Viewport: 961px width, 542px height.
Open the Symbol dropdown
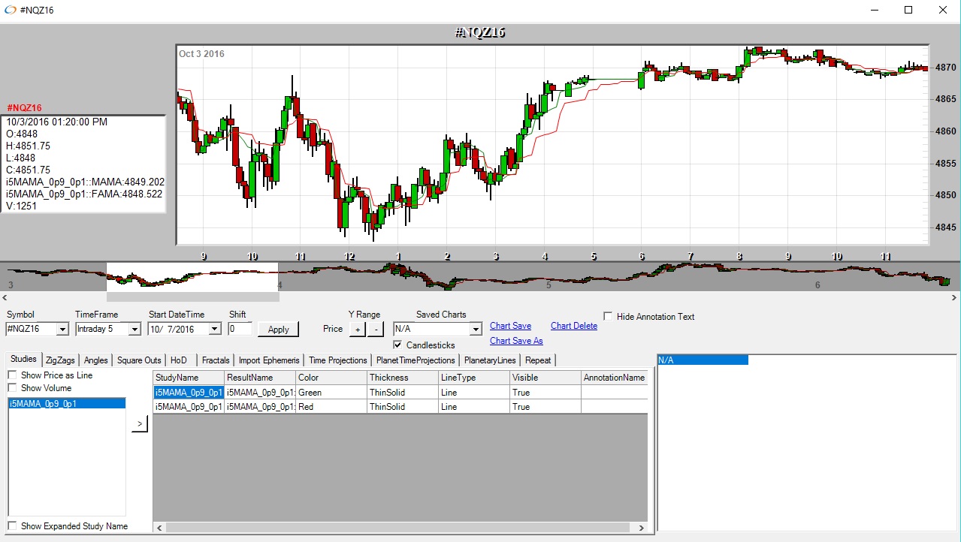[x=62, y=330]
